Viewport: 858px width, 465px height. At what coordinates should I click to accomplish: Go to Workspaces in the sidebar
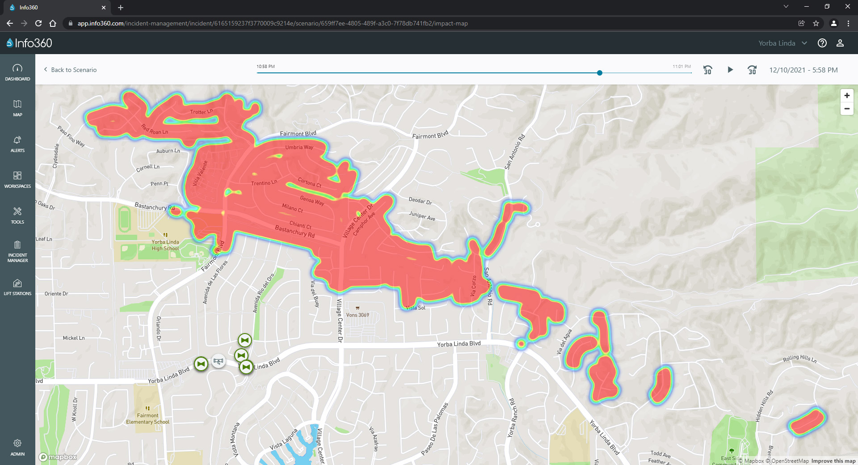17,179
